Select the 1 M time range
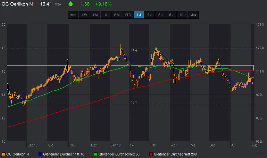This screenshot has width=267, height=158. coord(95,15)
